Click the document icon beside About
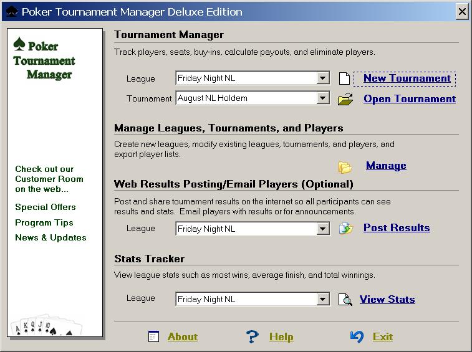 [153, 336]
